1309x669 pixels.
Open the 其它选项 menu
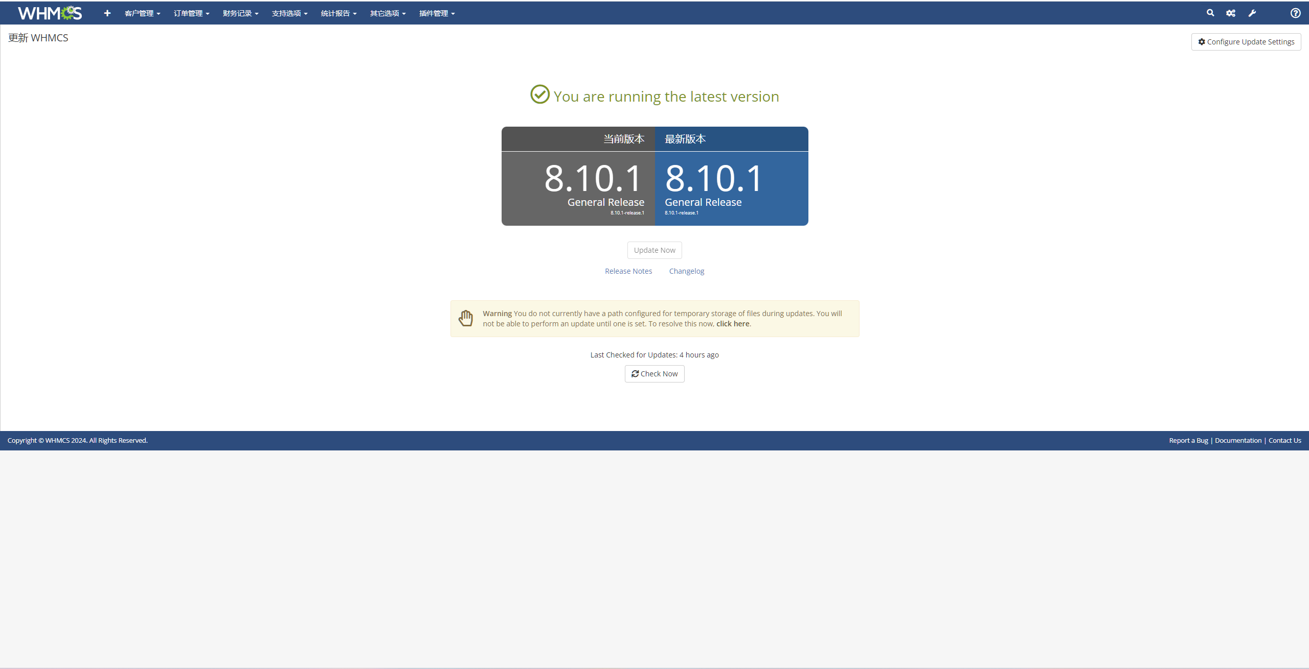(x=388, y=13)
